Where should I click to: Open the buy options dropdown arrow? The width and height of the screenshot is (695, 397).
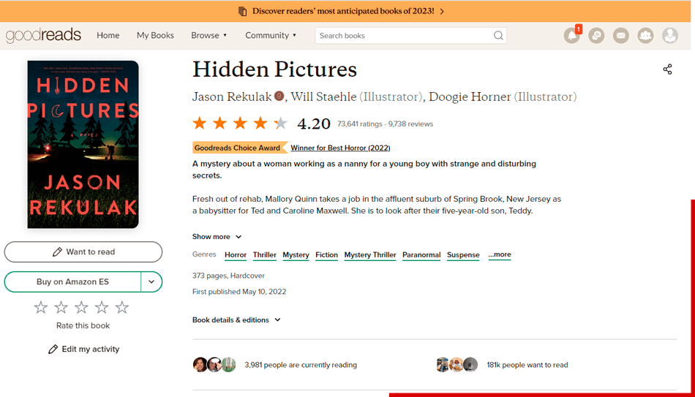pos(151,281)
